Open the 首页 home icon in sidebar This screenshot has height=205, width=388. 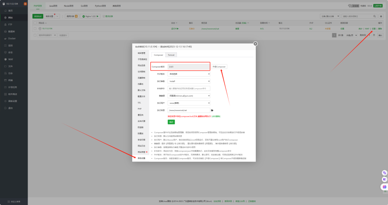5,11
